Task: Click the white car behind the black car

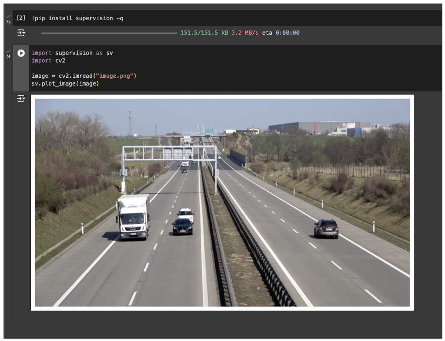Action: (x=186, y=214)
